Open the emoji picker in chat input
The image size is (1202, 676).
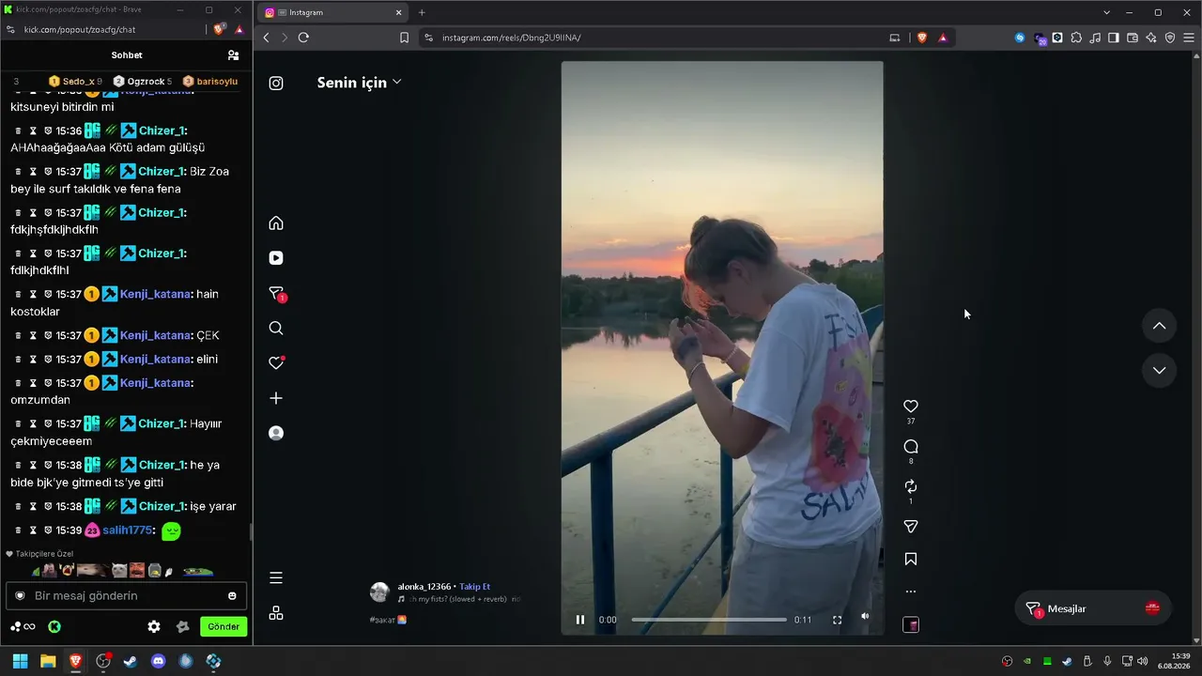pyautogui.click(x=232, y=596)
